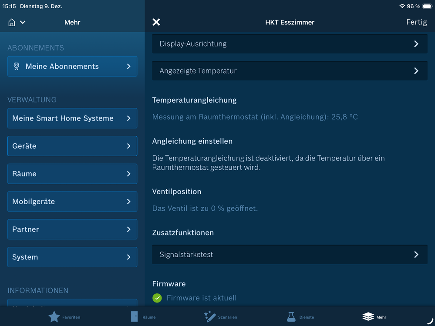435x326 pixels.
Task: Open System configuration
Action: [x=72, y=257]
